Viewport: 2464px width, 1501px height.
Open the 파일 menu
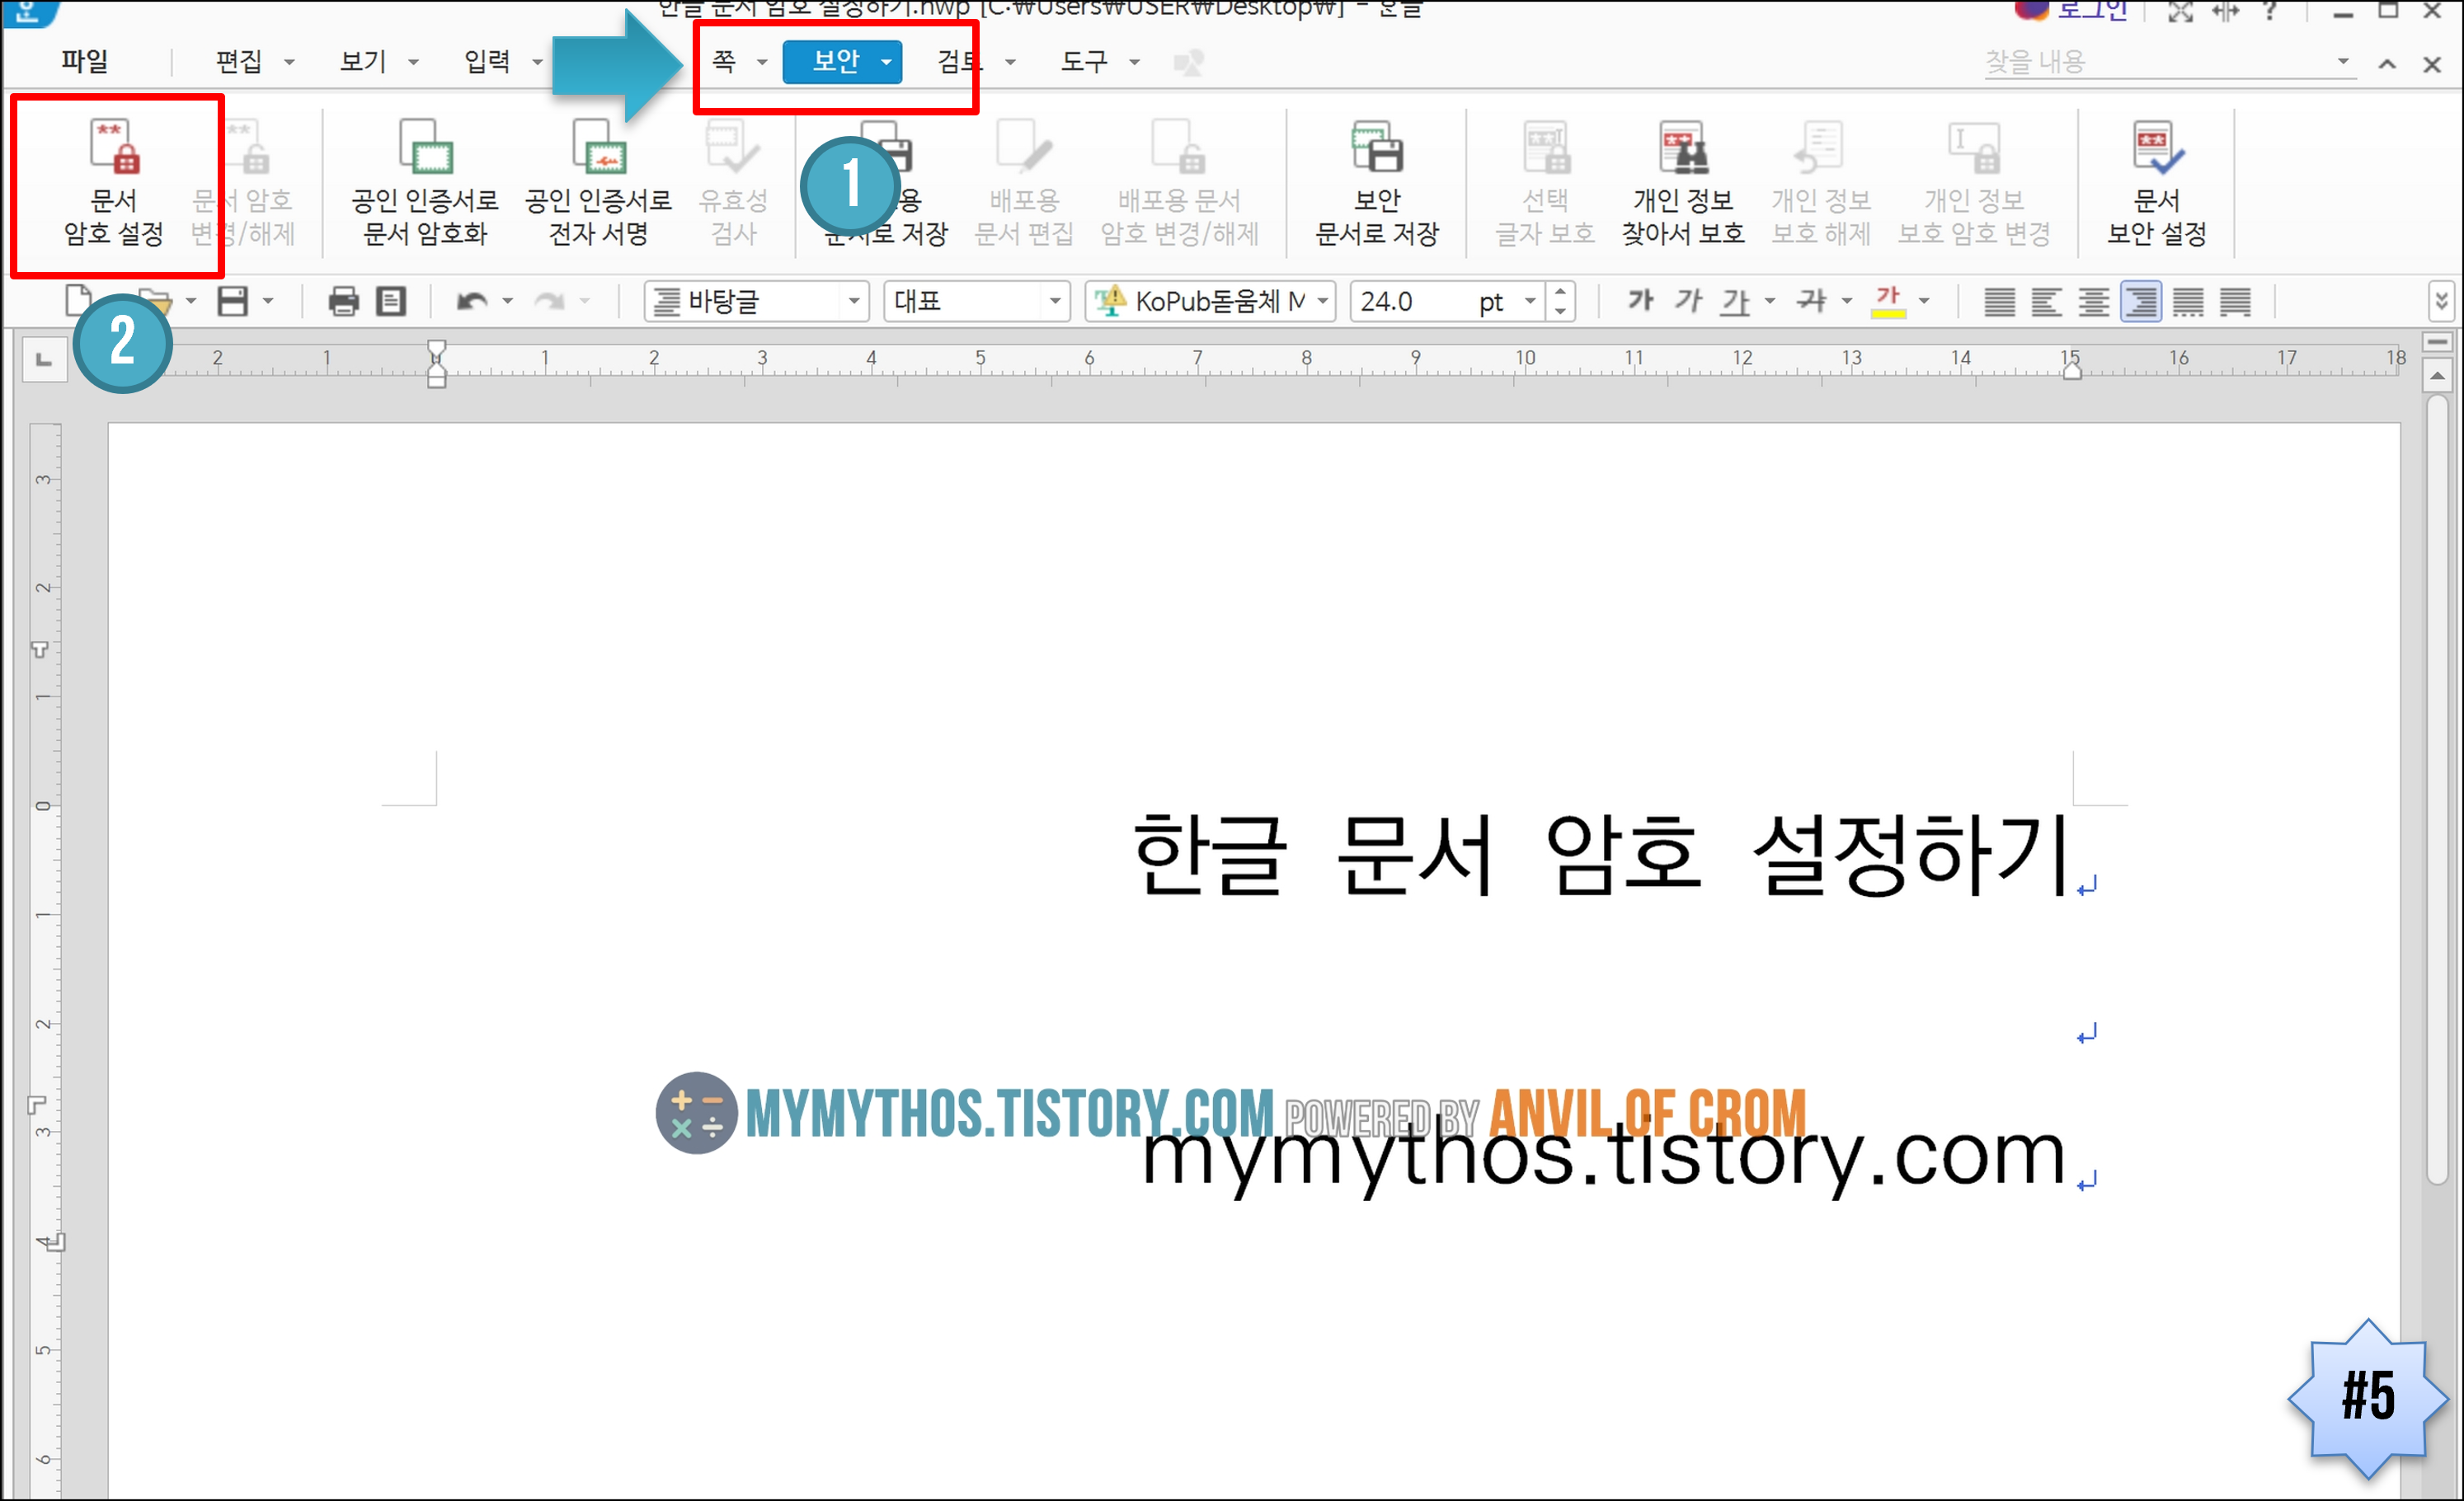click(x=84, y=62)
